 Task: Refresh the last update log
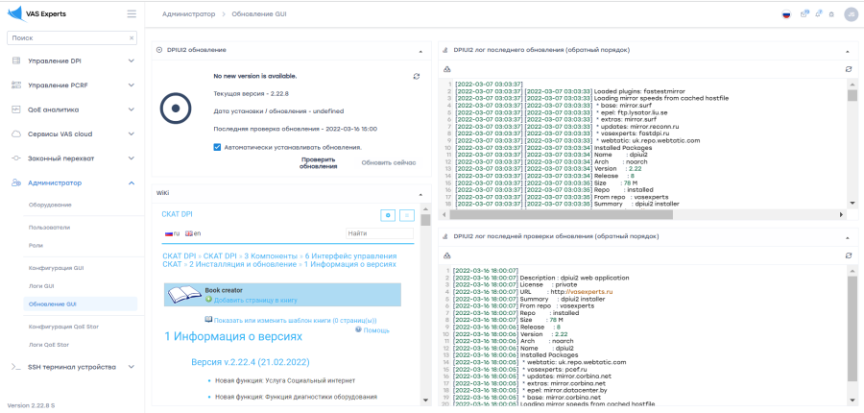click(x=849, y=69)
